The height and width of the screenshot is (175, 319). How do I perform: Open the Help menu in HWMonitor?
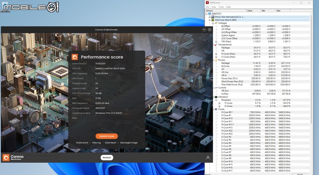(x=228, y=7)
